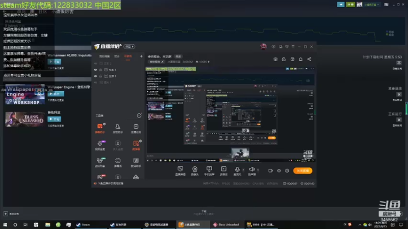Switch to the first scene tab in the companion
Viewport: 408px width, 229px height.
pyautogui.click(x=105, y=56)
